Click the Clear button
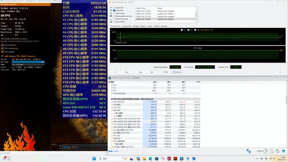This screenshot has height=162, width=288. click(140, 72)
